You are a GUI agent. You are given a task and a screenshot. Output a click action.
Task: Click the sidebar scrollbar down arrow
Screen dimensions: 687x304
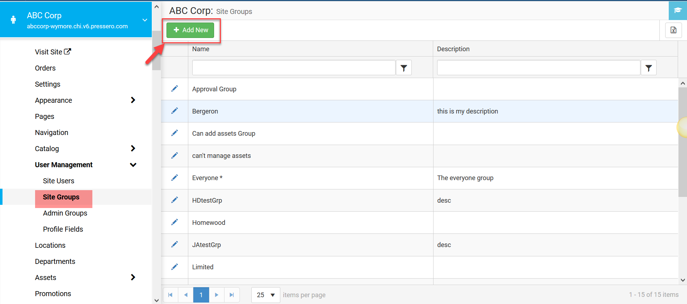156,300
